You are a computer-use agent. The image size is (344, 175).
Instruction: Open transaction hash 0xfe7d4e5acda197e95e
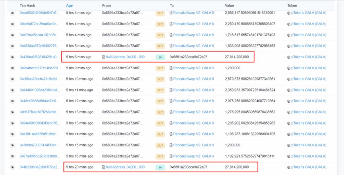pos(40,35)
